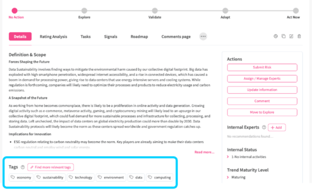
Task: Expand the Trend Maturity Level Maturing chevron
Action: 228,177
